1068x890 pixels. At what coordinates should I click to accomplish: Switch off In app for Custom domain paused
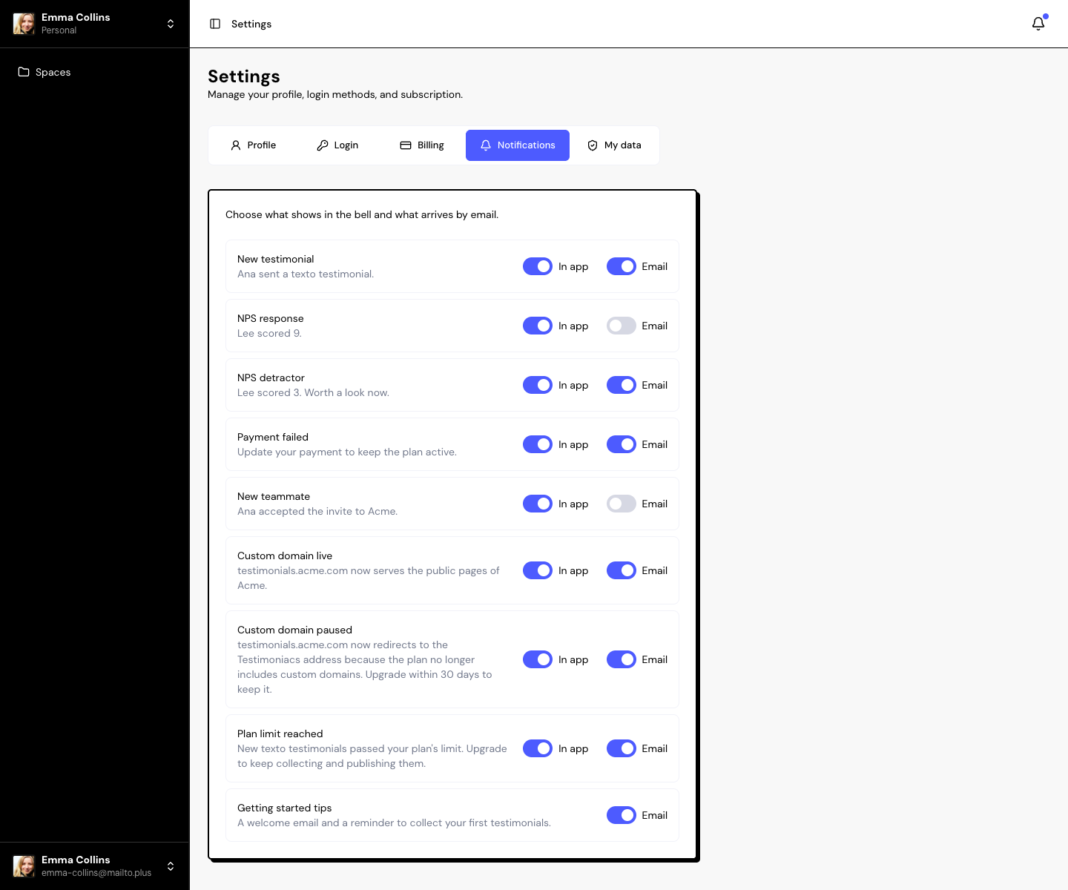[x=538, y=659]
